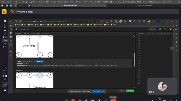This screenshot has width=181, height=101.
Task: Go to next problem arrow
Action: (35, 29)
